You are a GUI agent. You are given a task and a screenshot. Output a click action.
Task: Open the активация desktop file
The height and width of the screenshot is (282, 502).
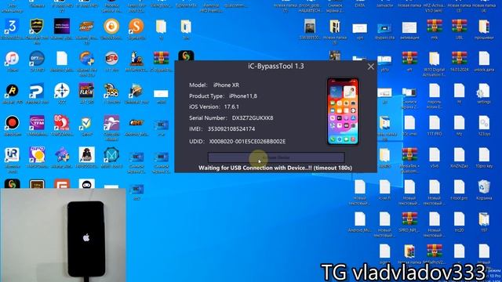[x=409, y=28]
